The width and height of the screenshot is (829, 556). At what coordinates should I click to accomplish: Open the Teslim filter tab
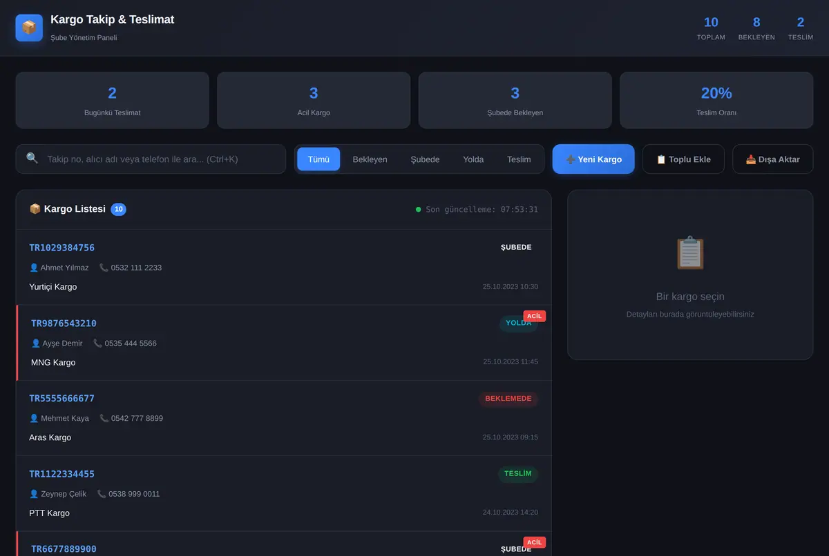(x=519, y=159)
